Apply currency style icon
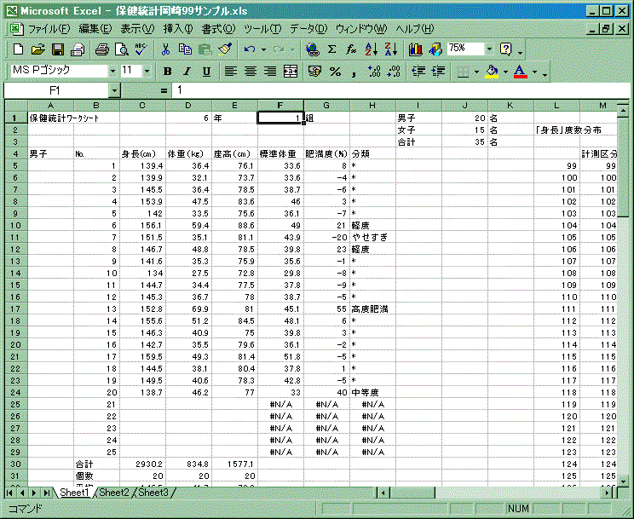The height and width of the screenshot is (519, 634). coord(314,72)
